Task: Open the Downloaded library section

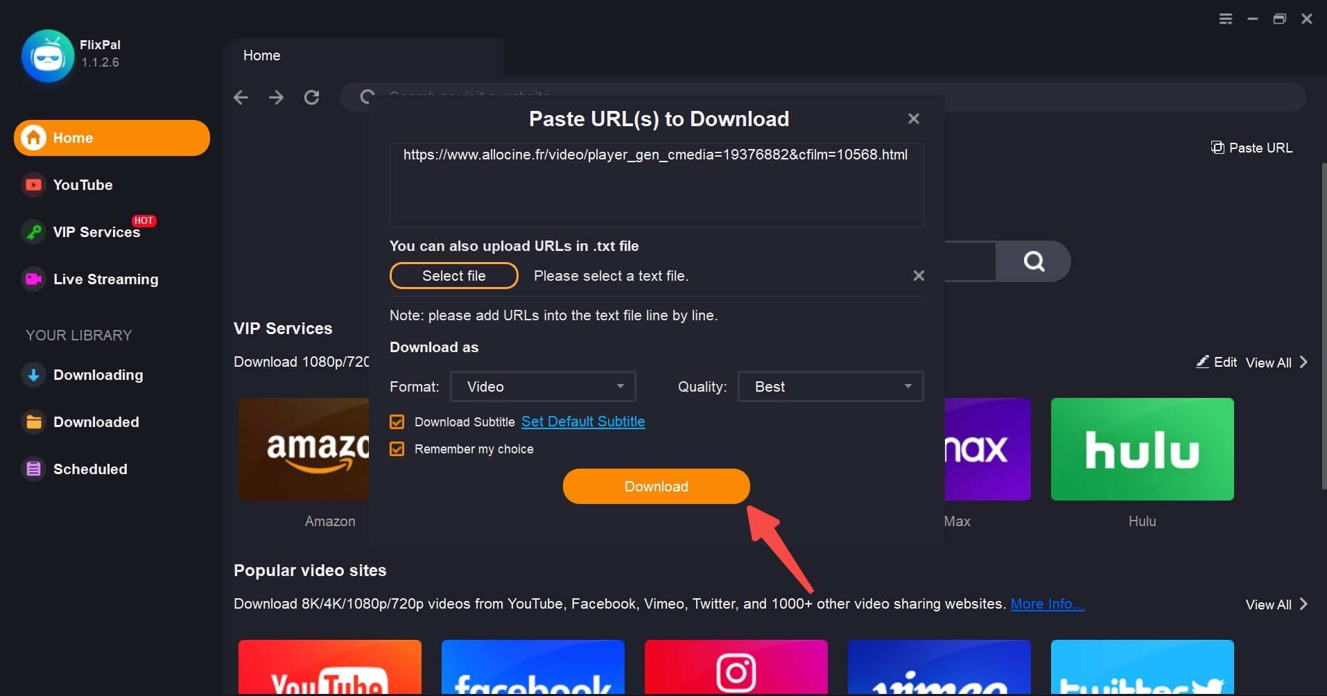Action: tap(96, 422)
